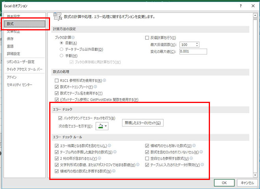Screen dimensions: 260x189
Task: Enable 反復計算を行う(I) checkbox
Action: coord(147,38)
